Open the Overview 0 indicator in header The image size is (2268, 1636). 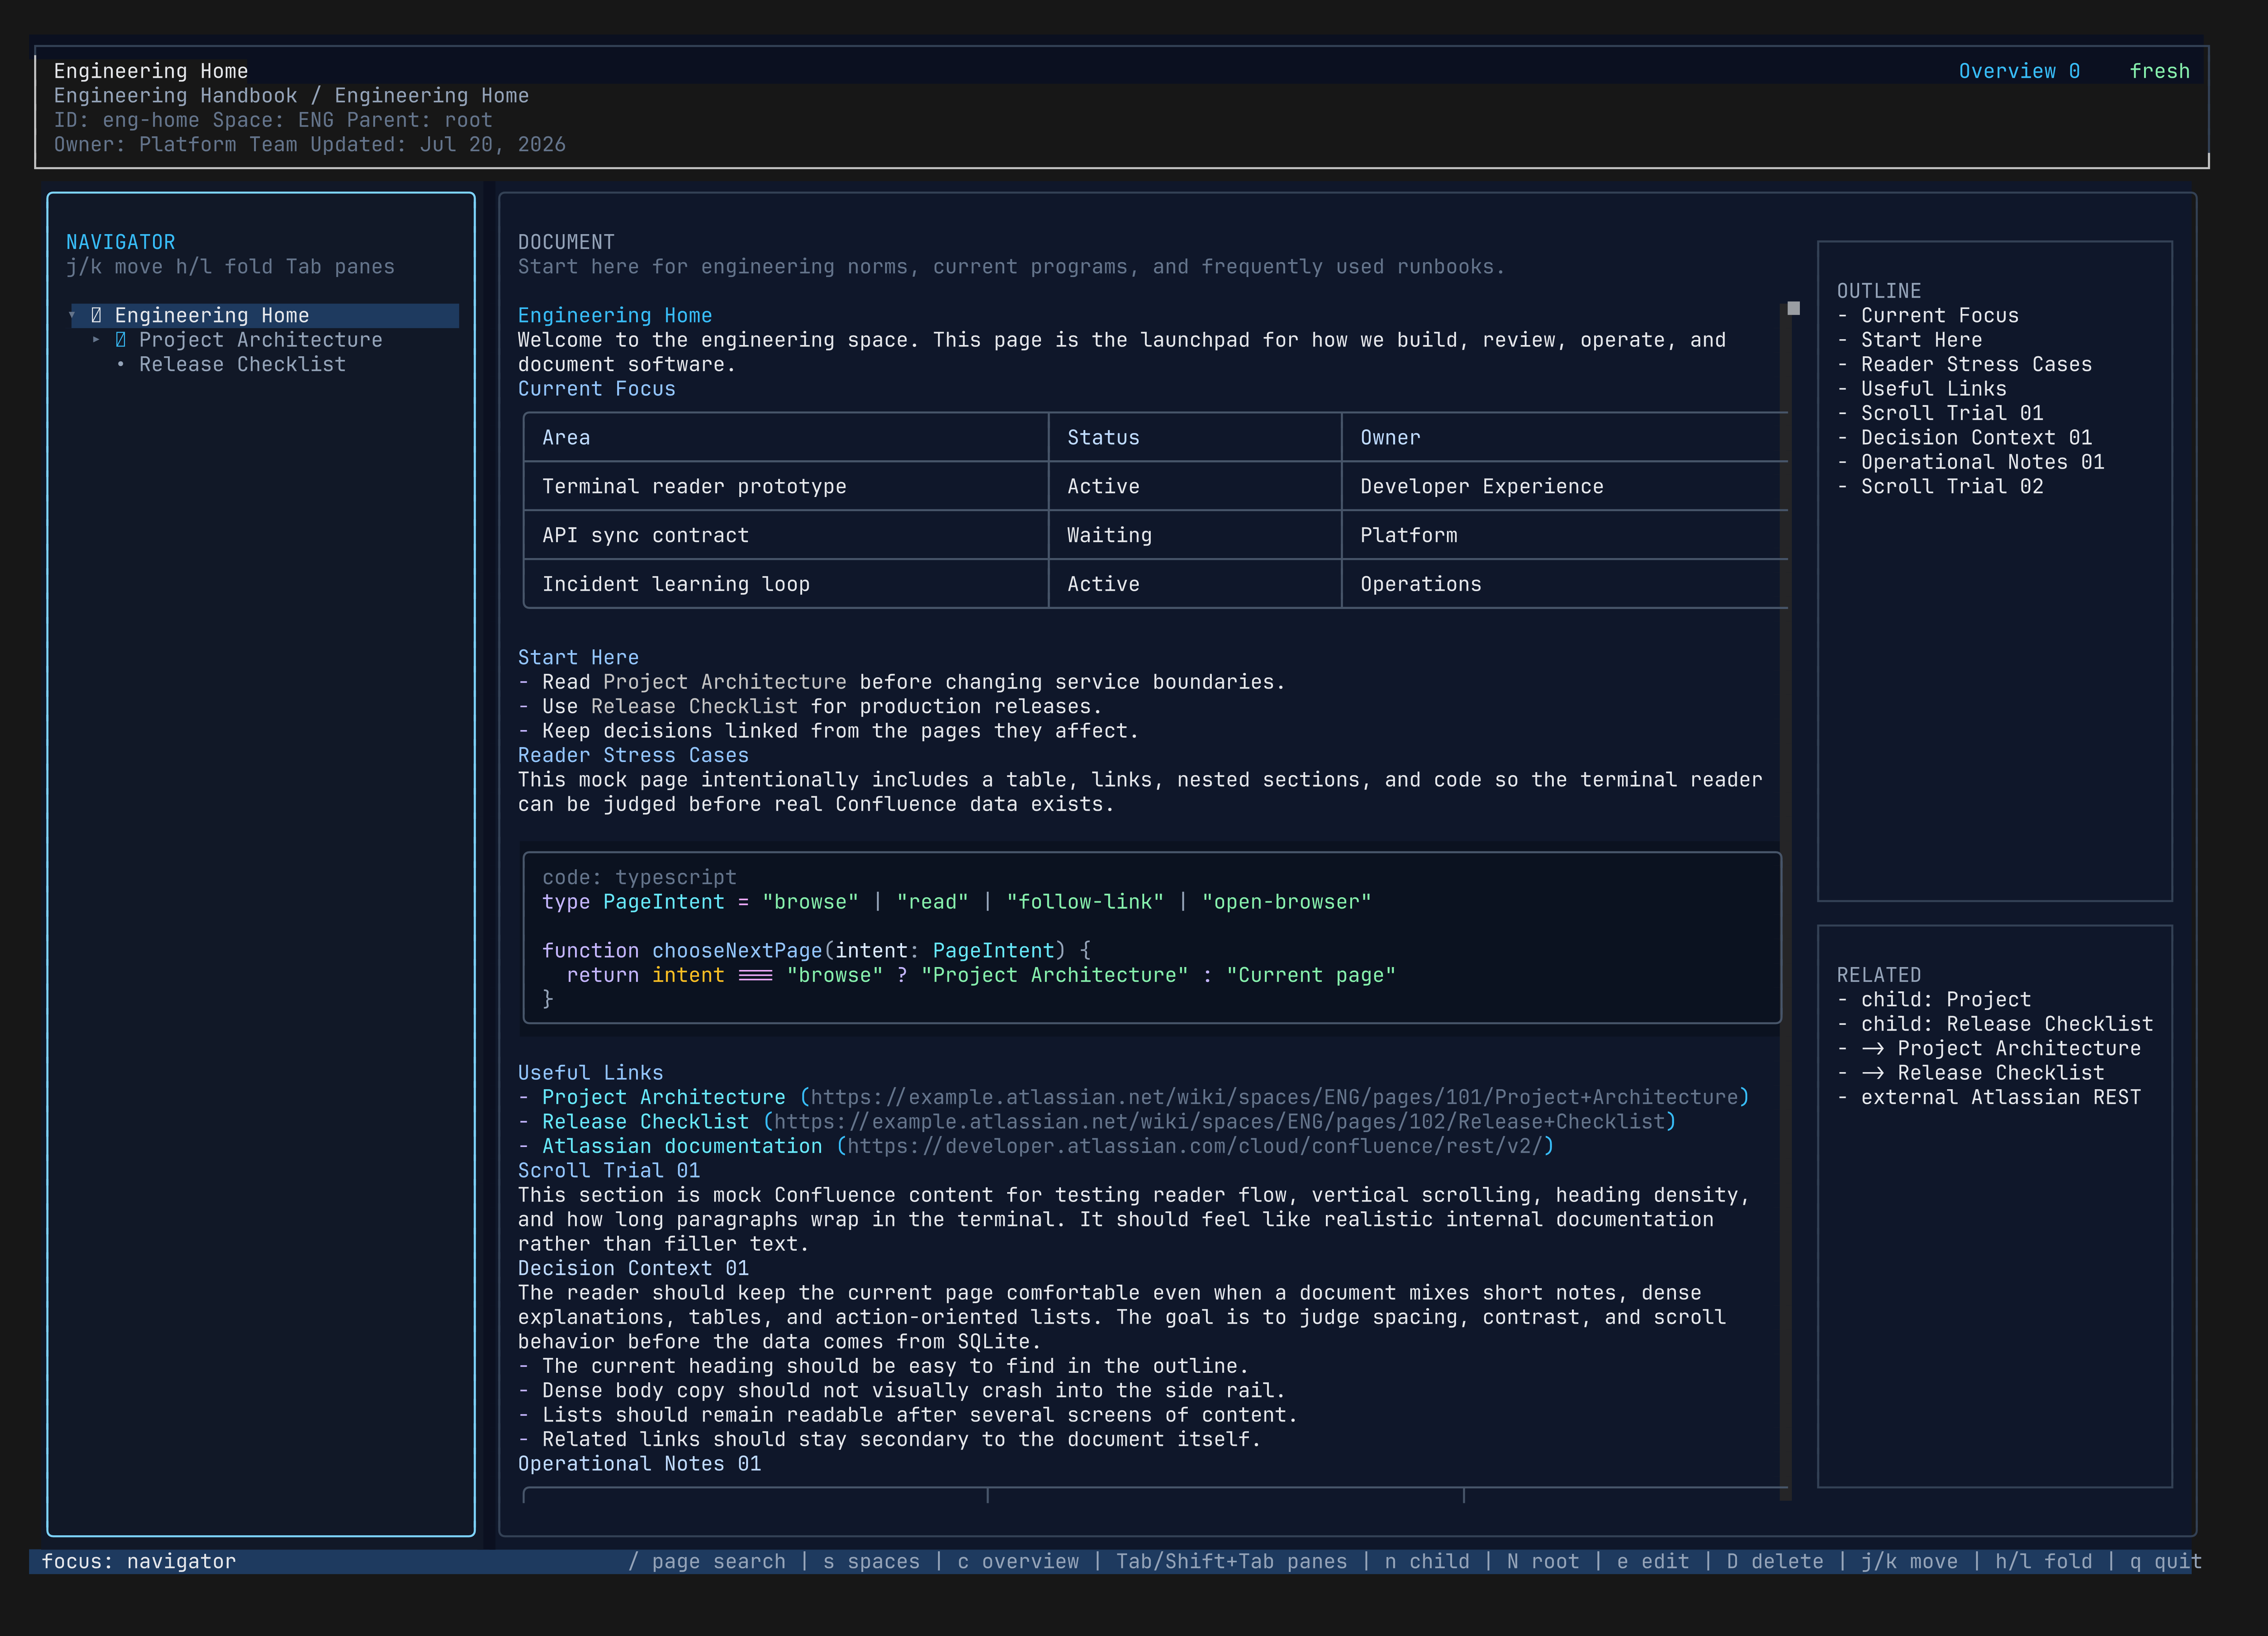tap(2019, 71)
